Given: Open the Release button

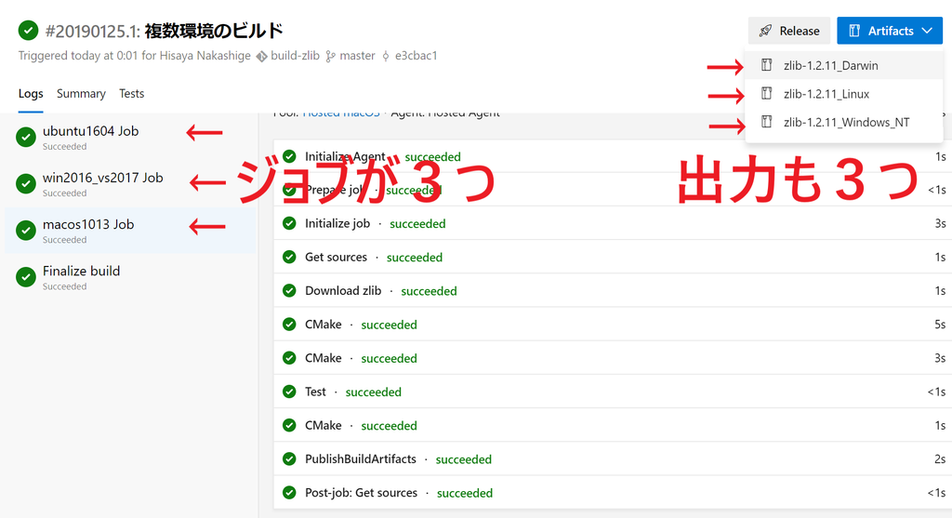Looking at the screenshot, I should click(x=788, y=31).
